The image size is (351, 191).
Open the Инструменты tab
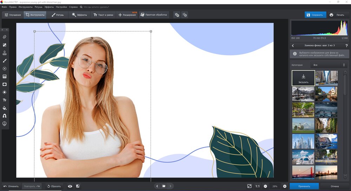35,15
